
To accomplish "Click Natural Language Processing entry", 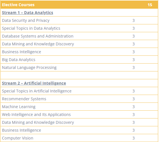I will tap(29, 67).
